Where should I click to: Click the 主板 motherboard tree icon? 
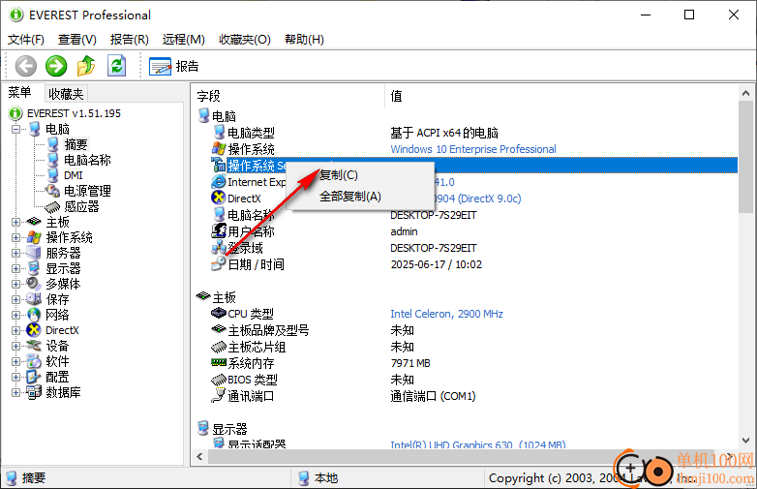point(33,222)
